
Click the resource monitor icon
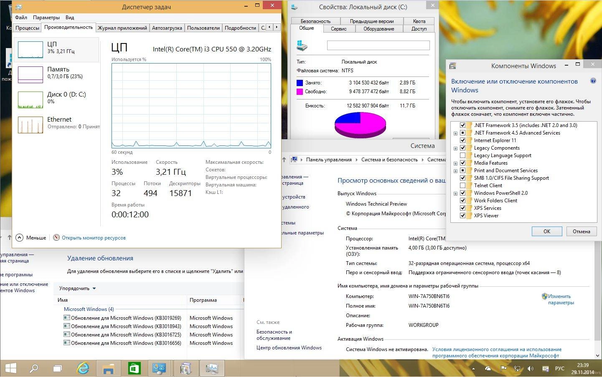pos(56,237)
